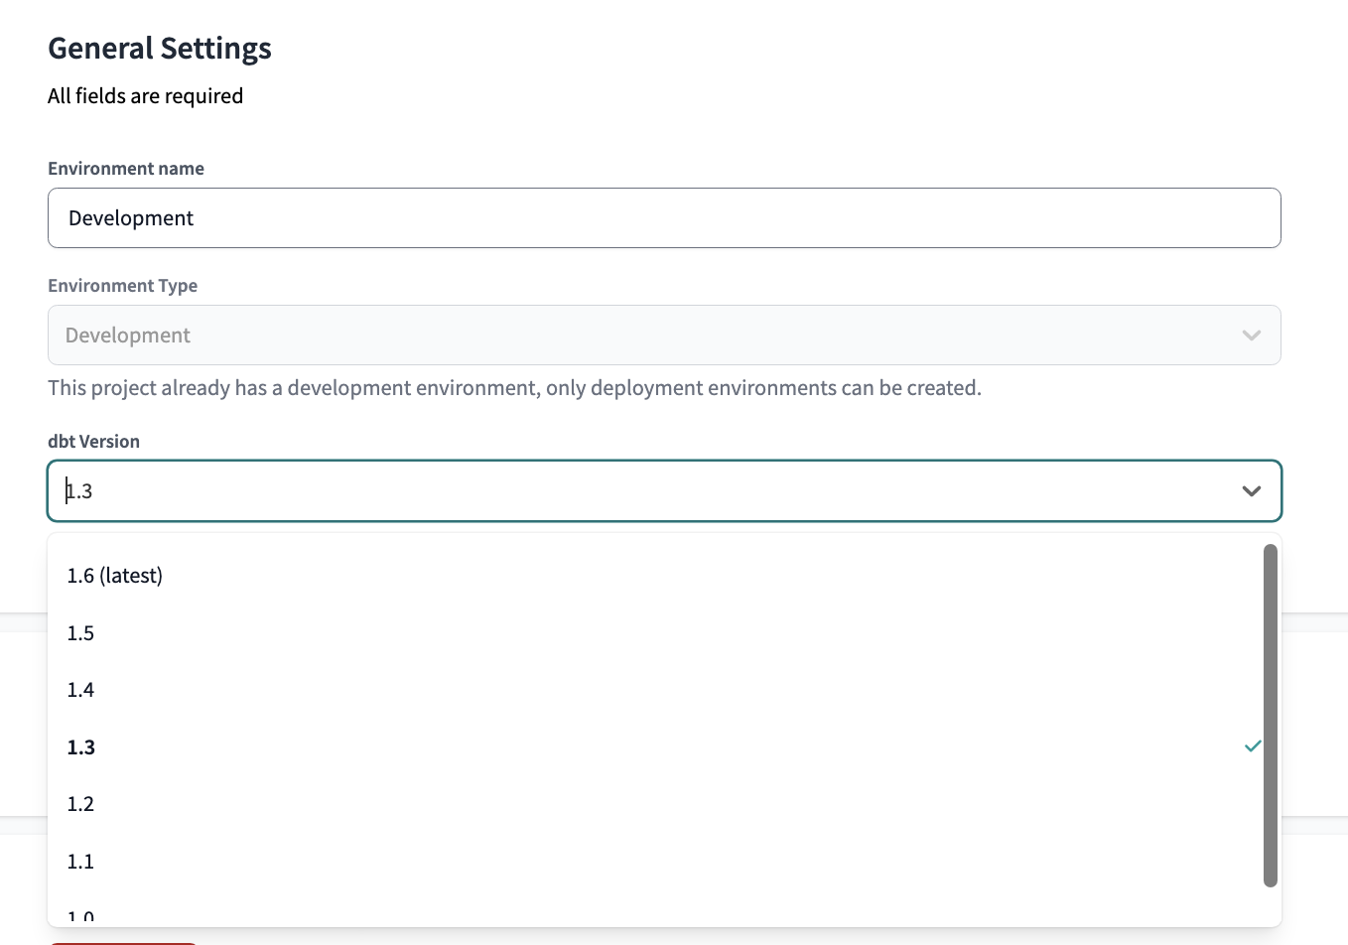Click the Environment Type chevron arrow
This screenshot has height=945, width=1348.
(x=1250, y=335)
